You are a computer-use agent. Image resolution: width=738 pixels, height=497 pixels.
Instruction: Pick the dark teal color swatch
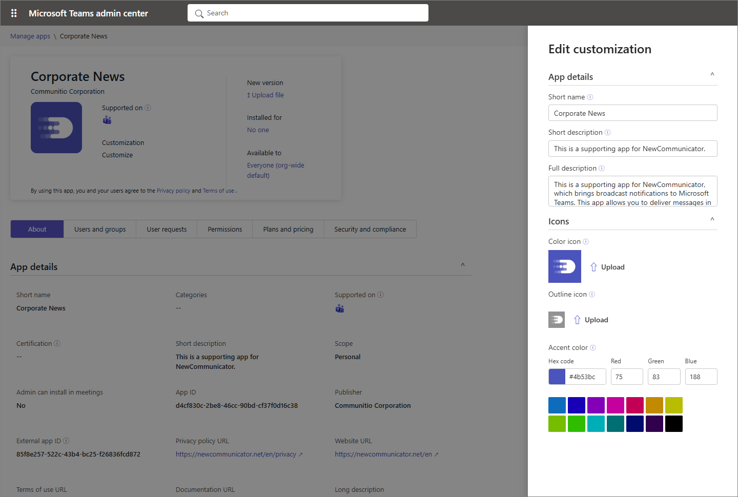[x=616, y=424]
